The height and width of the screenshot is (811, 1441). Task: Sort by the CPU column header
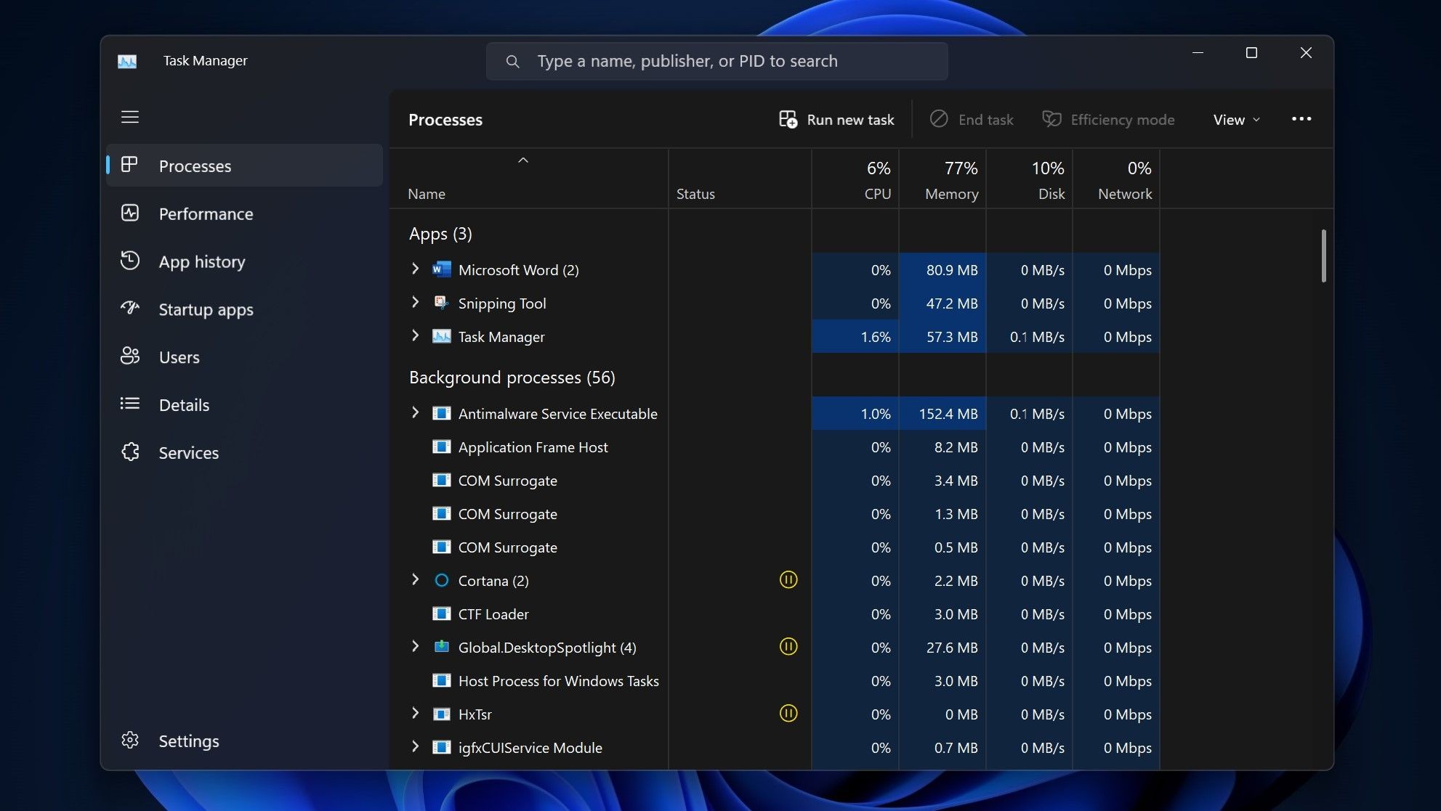pyautogui.click(x=855, y=179)
